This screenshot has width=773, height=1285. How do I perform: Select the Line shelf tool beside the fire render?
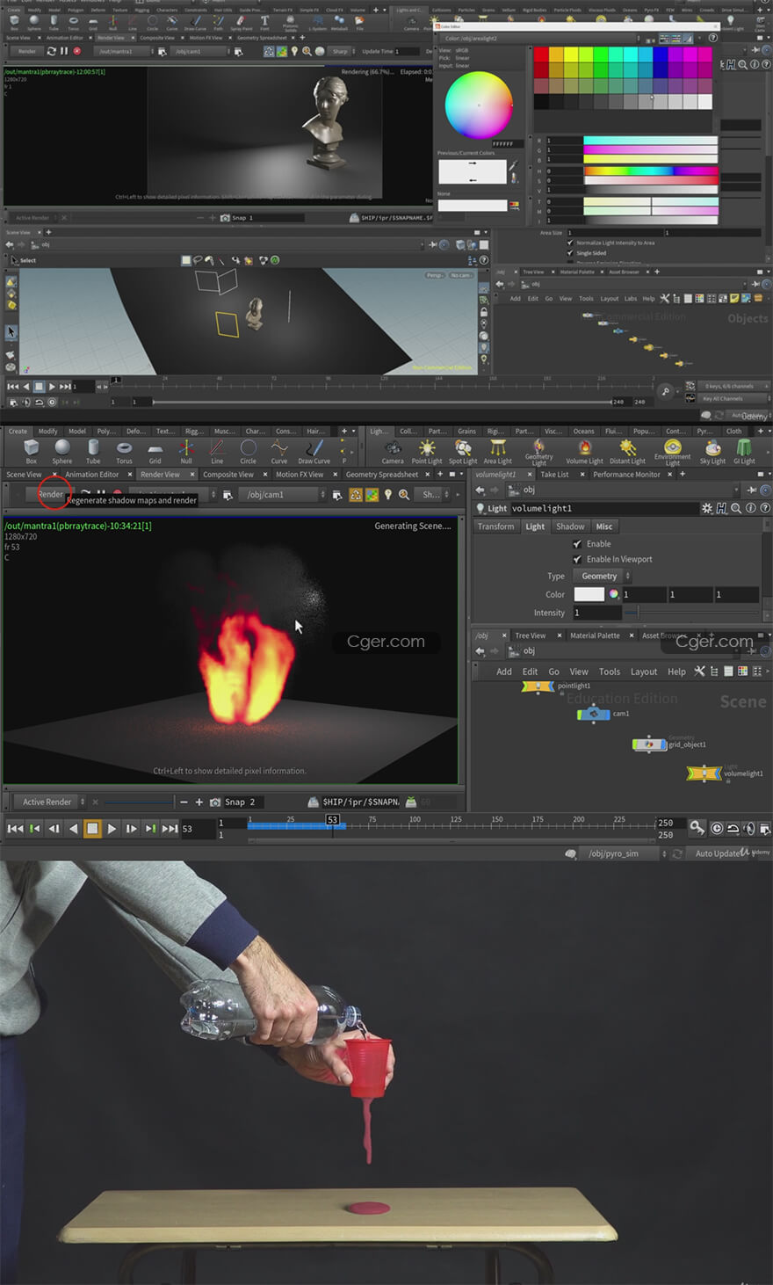(217, 451)
